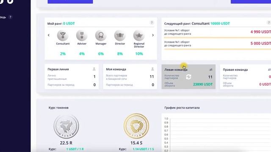271x152 pixels.
Task: Click the 4 990 USDT turnover progress bar
Action: (217, 38)
